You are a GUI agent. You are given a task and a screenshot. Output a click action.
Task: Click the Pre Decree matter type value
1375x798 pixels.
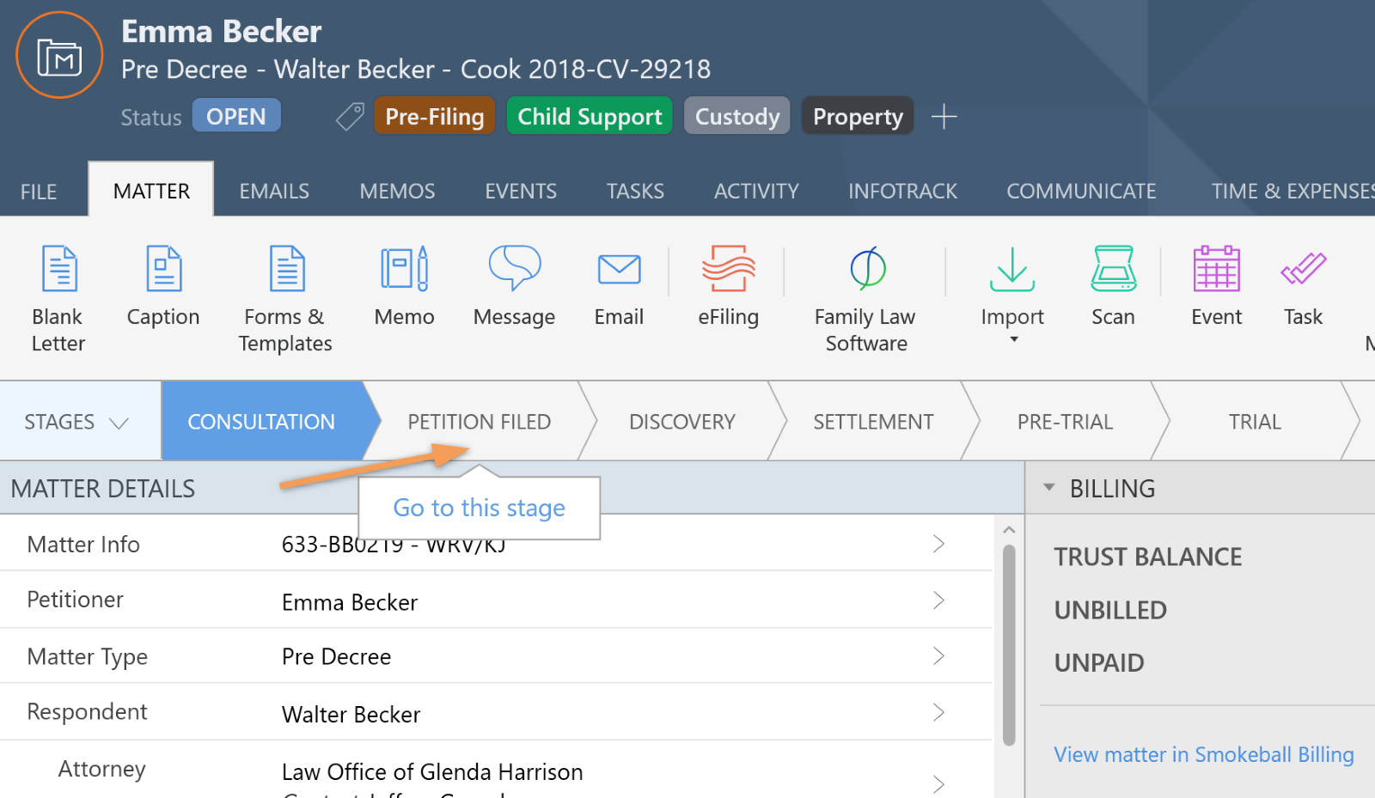click(x=336, y=656)
